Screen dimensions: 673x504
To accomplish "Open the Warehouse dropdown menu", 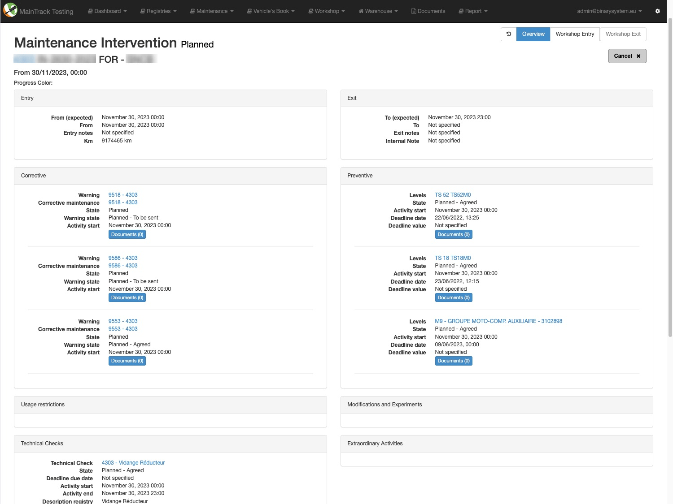I will [x=378, y=11].
